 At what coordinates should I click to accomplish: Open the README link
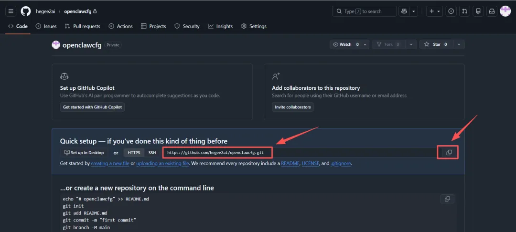[x=290, y=163]
